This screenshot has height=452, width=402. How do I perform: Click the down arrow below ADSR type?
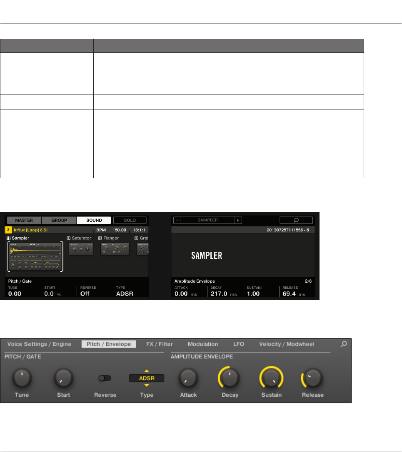tap(147, 385)
